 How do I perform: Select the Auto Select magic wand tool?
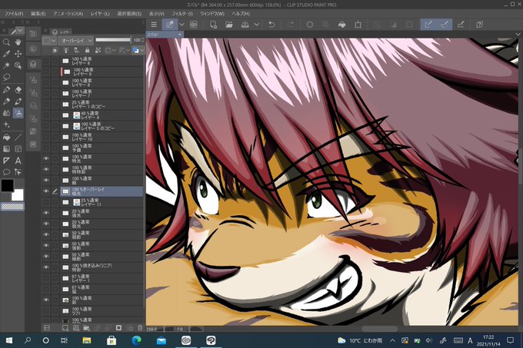(x=6, y=65)
